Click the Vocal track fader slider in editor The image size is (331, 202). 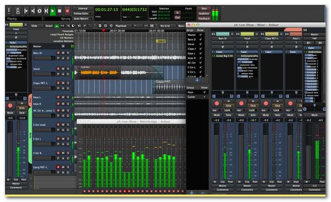point(44,74)
